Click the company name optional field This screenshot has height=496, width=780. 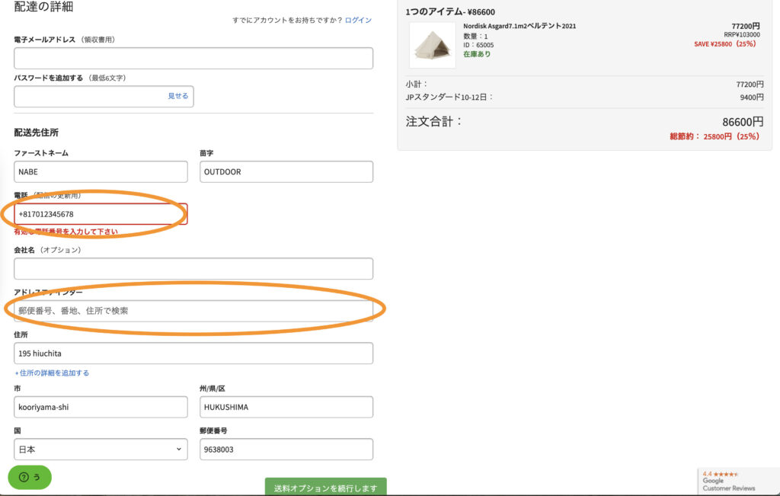click(x=193, y=269)
